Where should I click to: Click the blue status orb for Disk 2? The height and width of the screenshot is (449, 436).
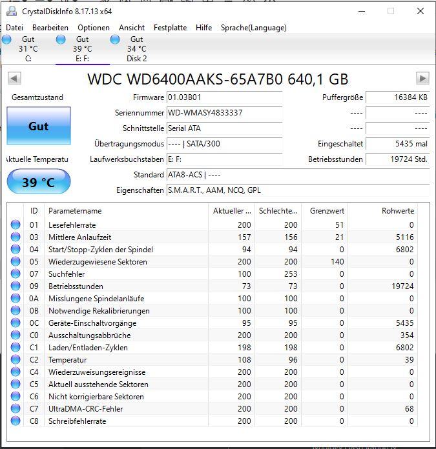click(x=115, y=39)
